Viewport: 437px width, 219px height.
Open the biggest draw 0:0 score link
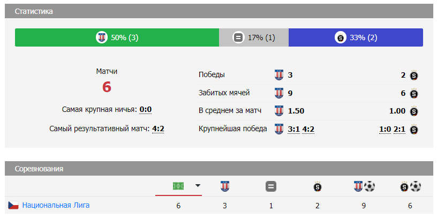(146, 110)
